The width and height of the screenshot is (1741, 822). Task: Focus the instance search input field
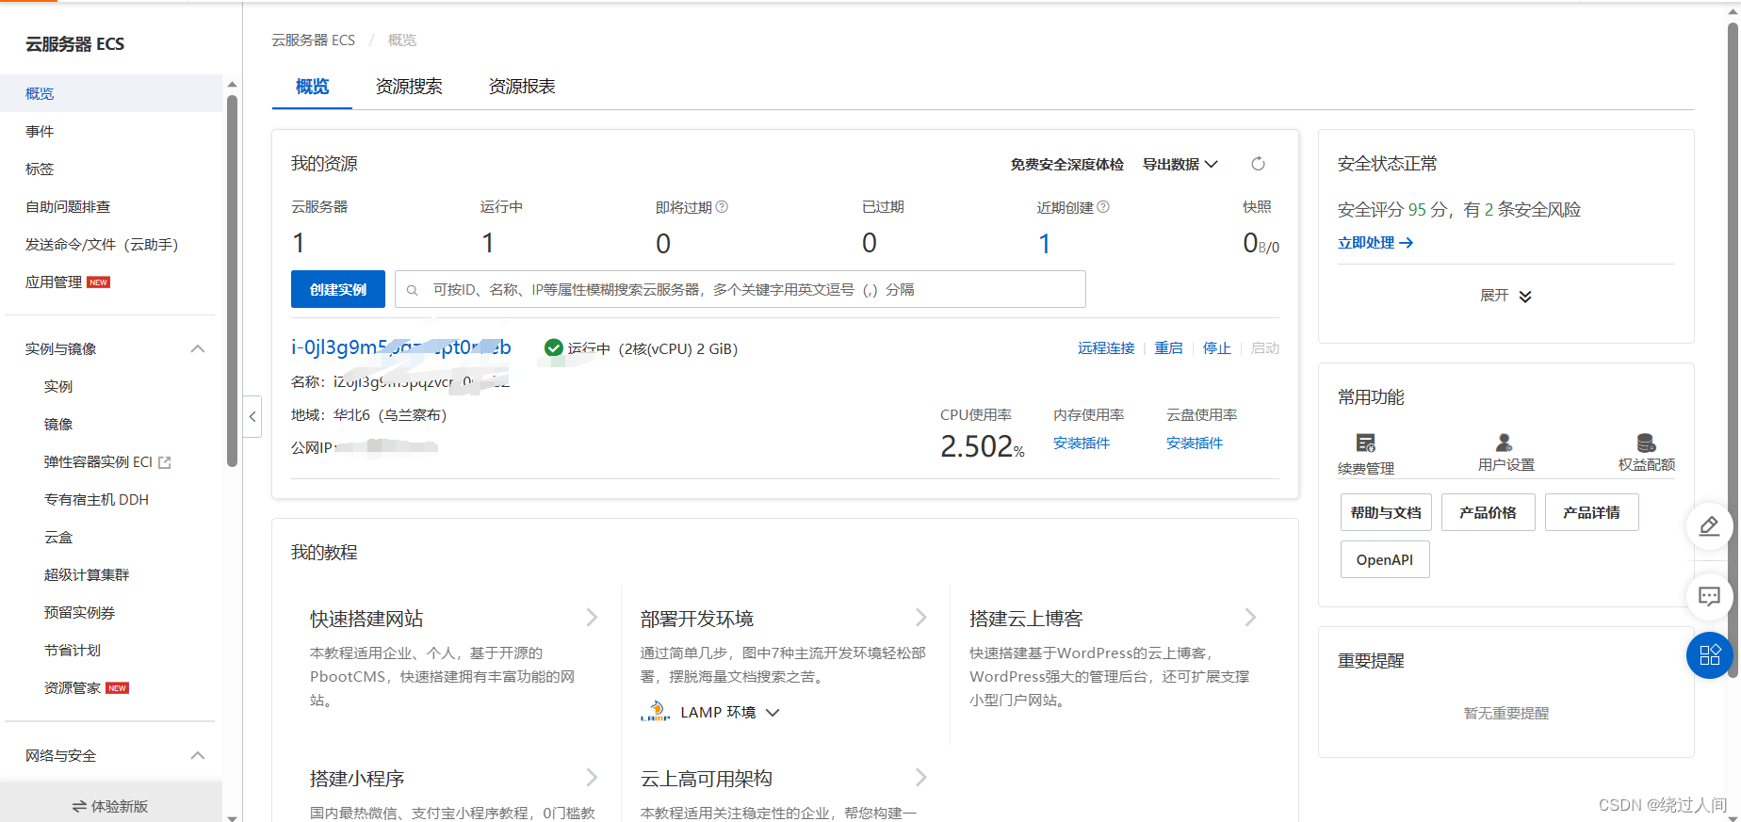pos(740,289)
